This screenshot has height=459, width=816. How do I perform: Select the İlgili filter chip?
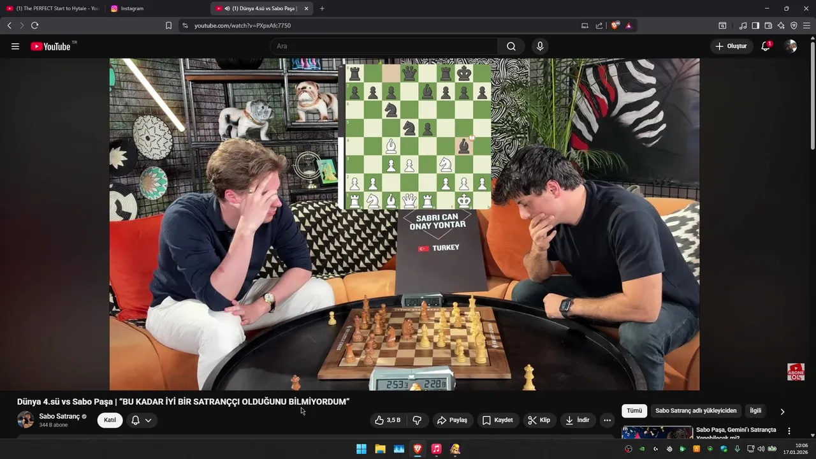pyautogui.click(x=755, y=411)
